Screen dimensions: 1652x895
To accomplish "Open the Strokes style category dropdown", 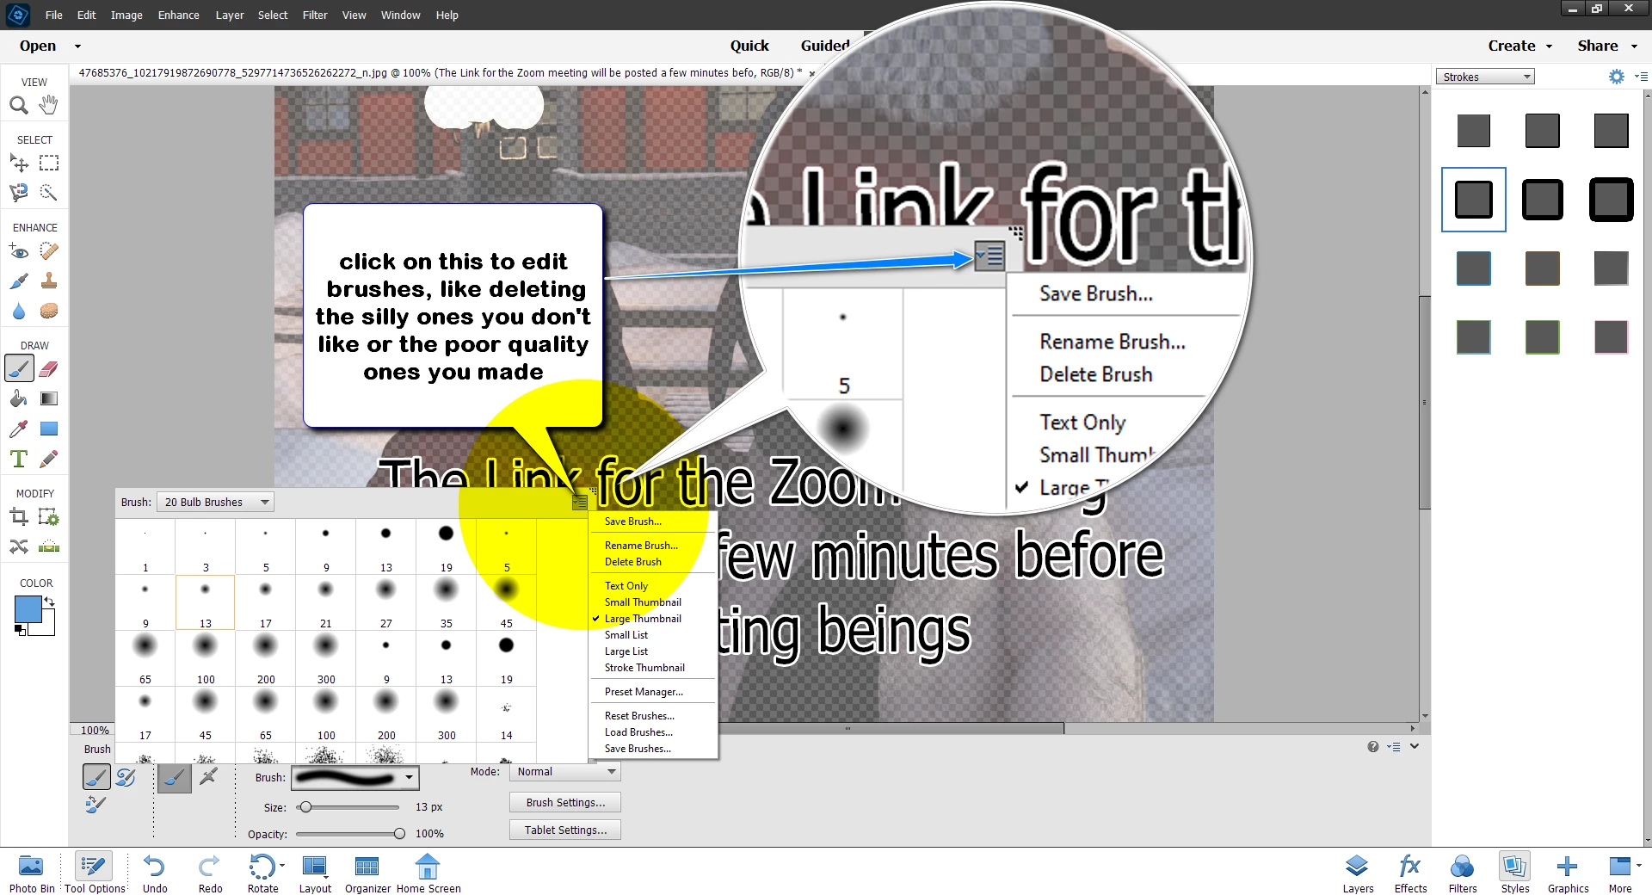I will [1485, 77].
